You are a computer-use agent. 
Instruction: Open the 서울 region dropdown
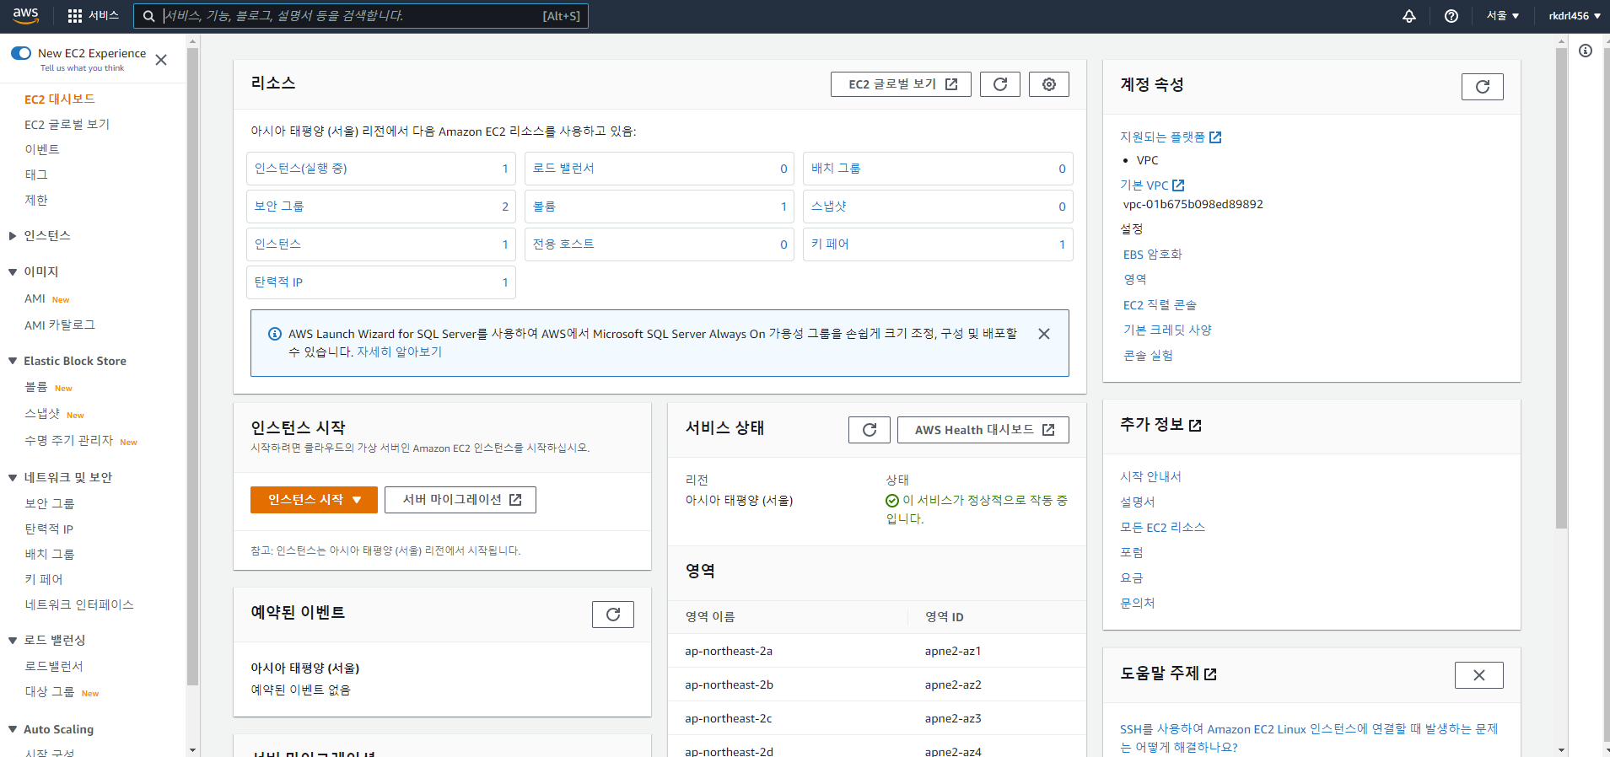tap(1503, 16)
